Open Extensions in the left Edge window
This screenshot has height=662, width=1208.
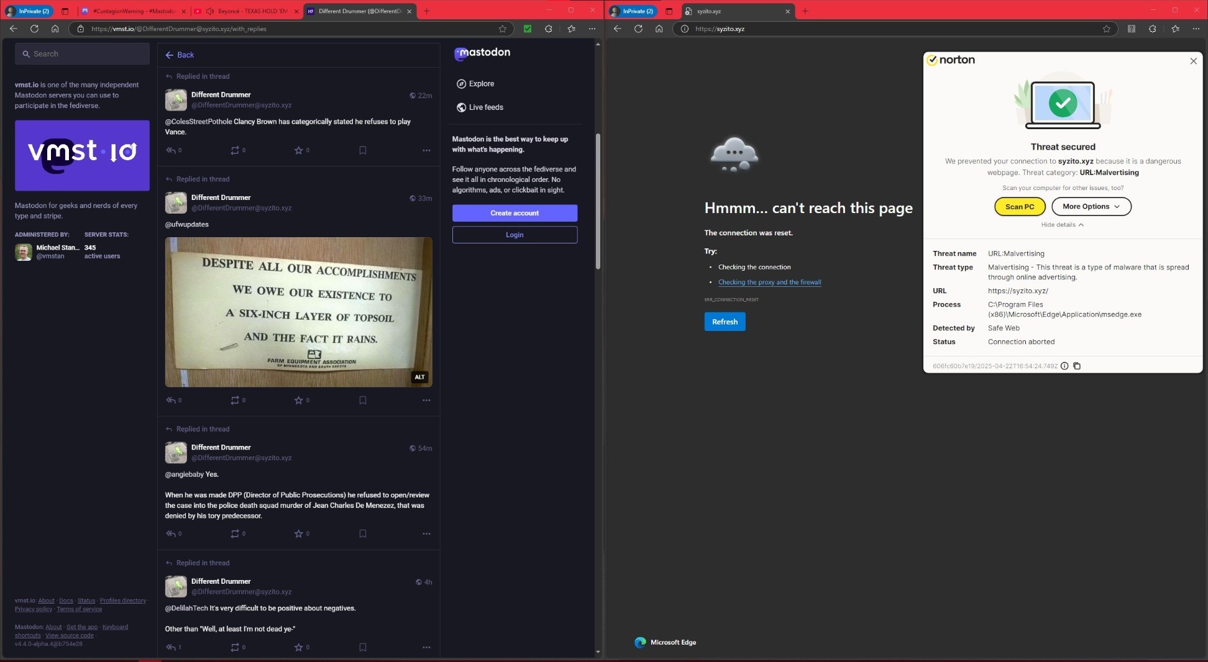[x=548, y=29]
